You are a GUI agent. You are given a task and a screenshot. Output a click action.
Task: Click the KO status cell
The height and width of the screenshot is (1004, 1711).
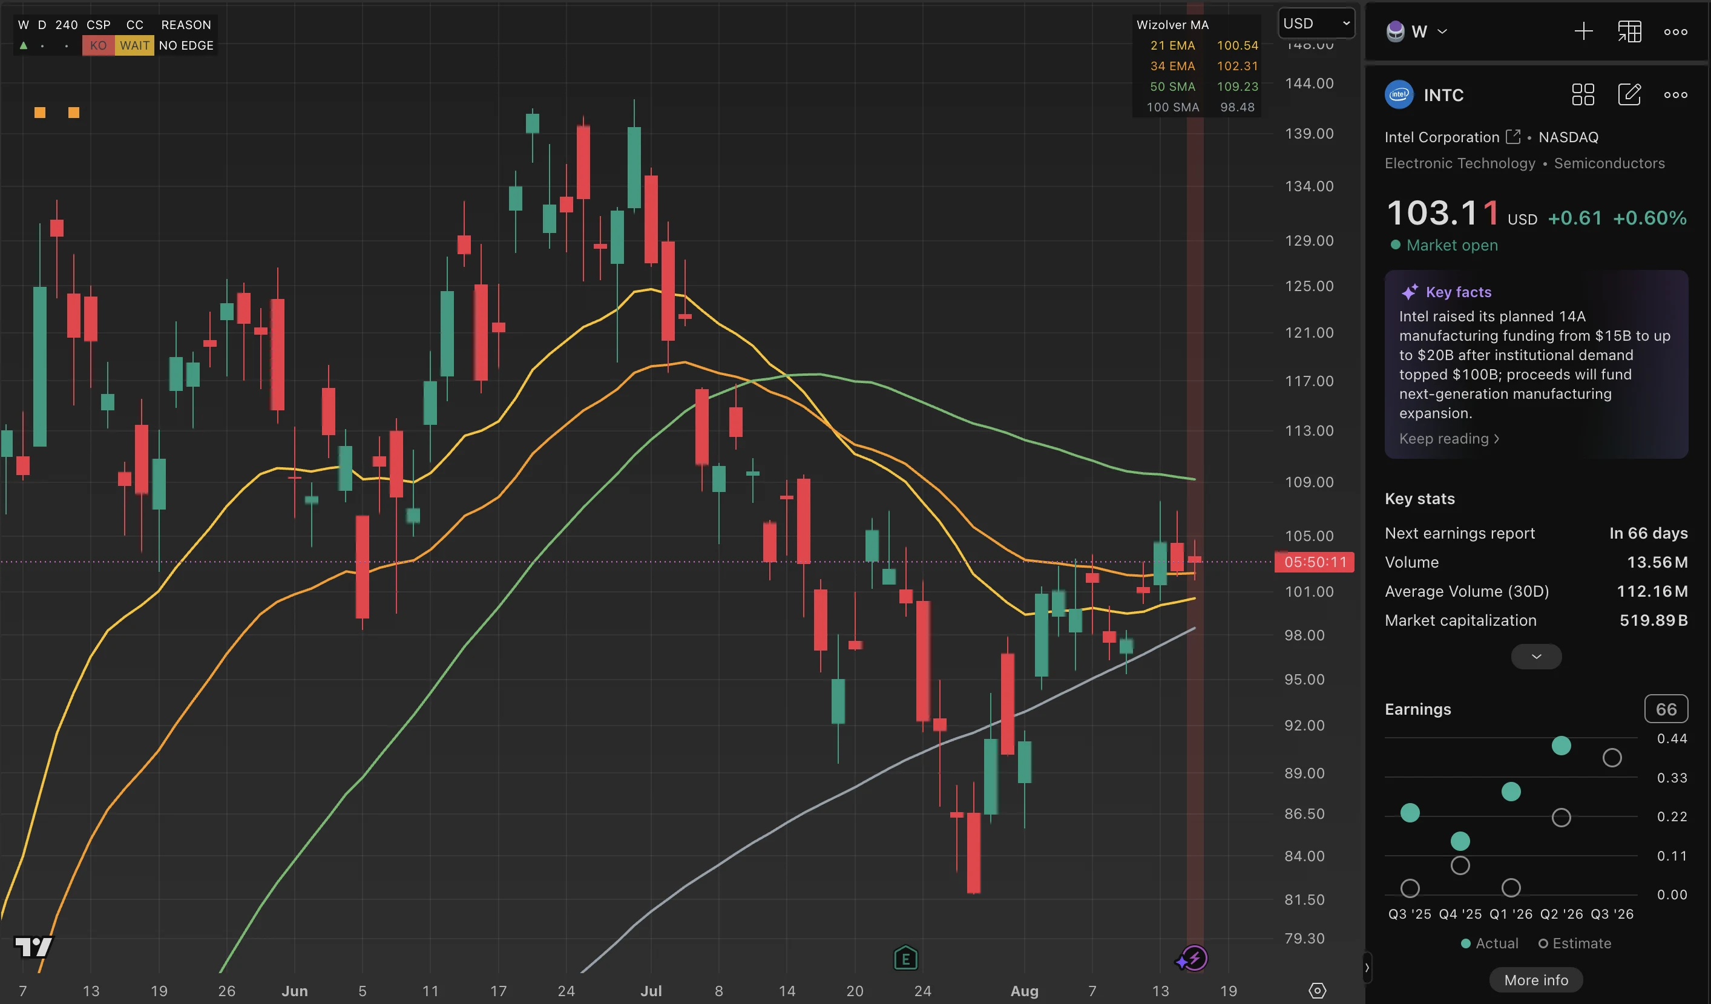(98, 45)
